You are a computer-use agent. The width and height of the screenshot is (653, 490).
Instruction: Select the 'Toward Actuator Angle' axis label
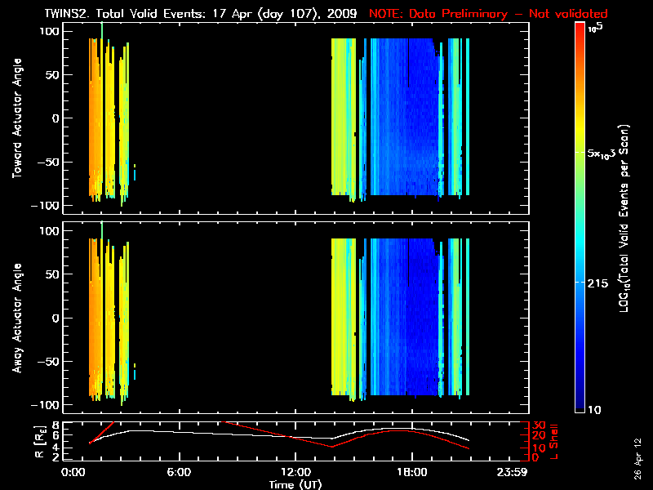[16, 118]
